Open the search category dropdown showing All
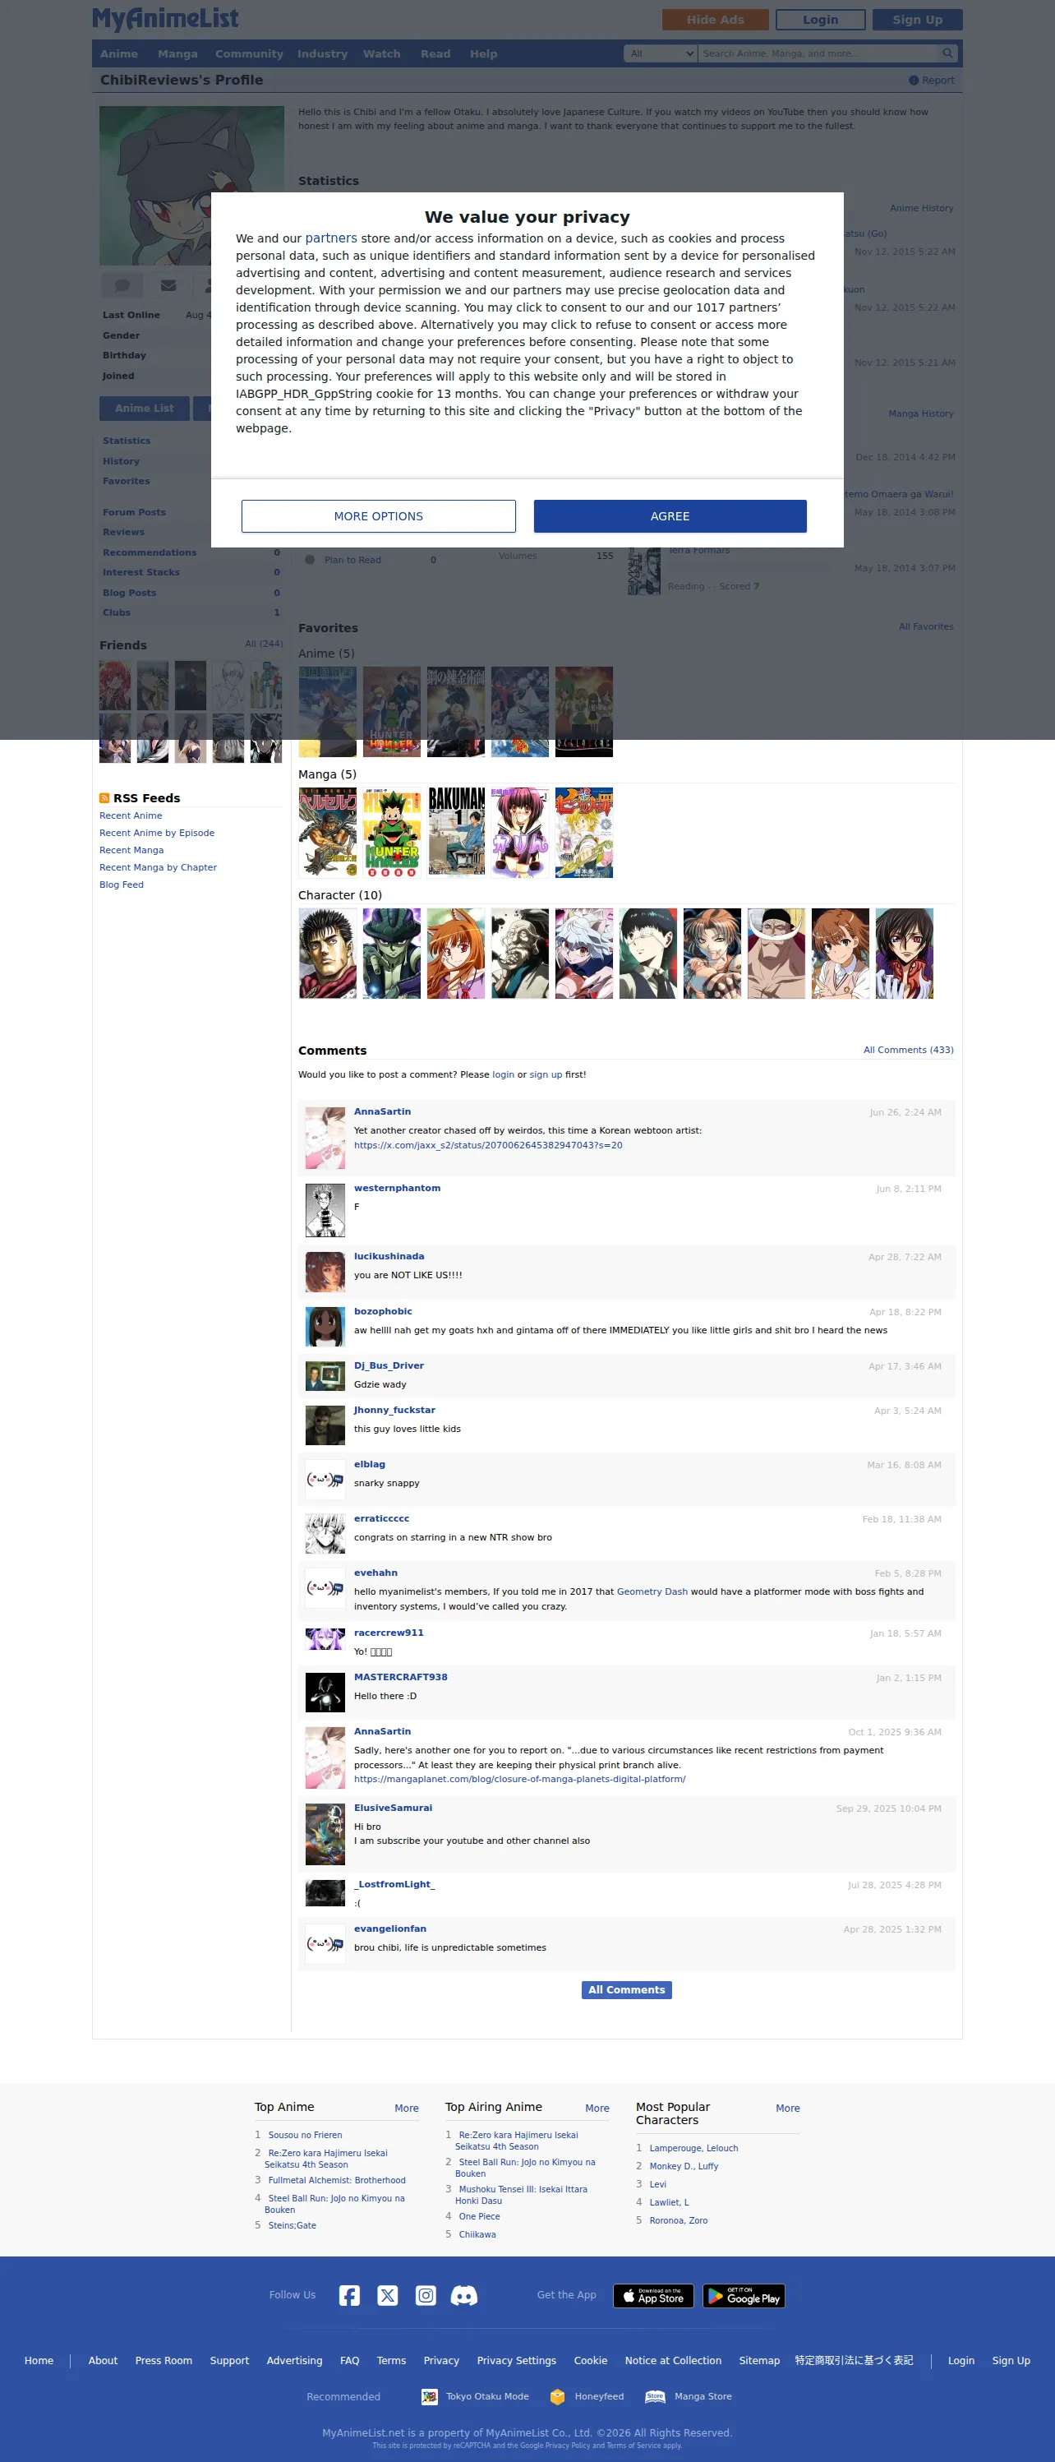 point(661,53)
